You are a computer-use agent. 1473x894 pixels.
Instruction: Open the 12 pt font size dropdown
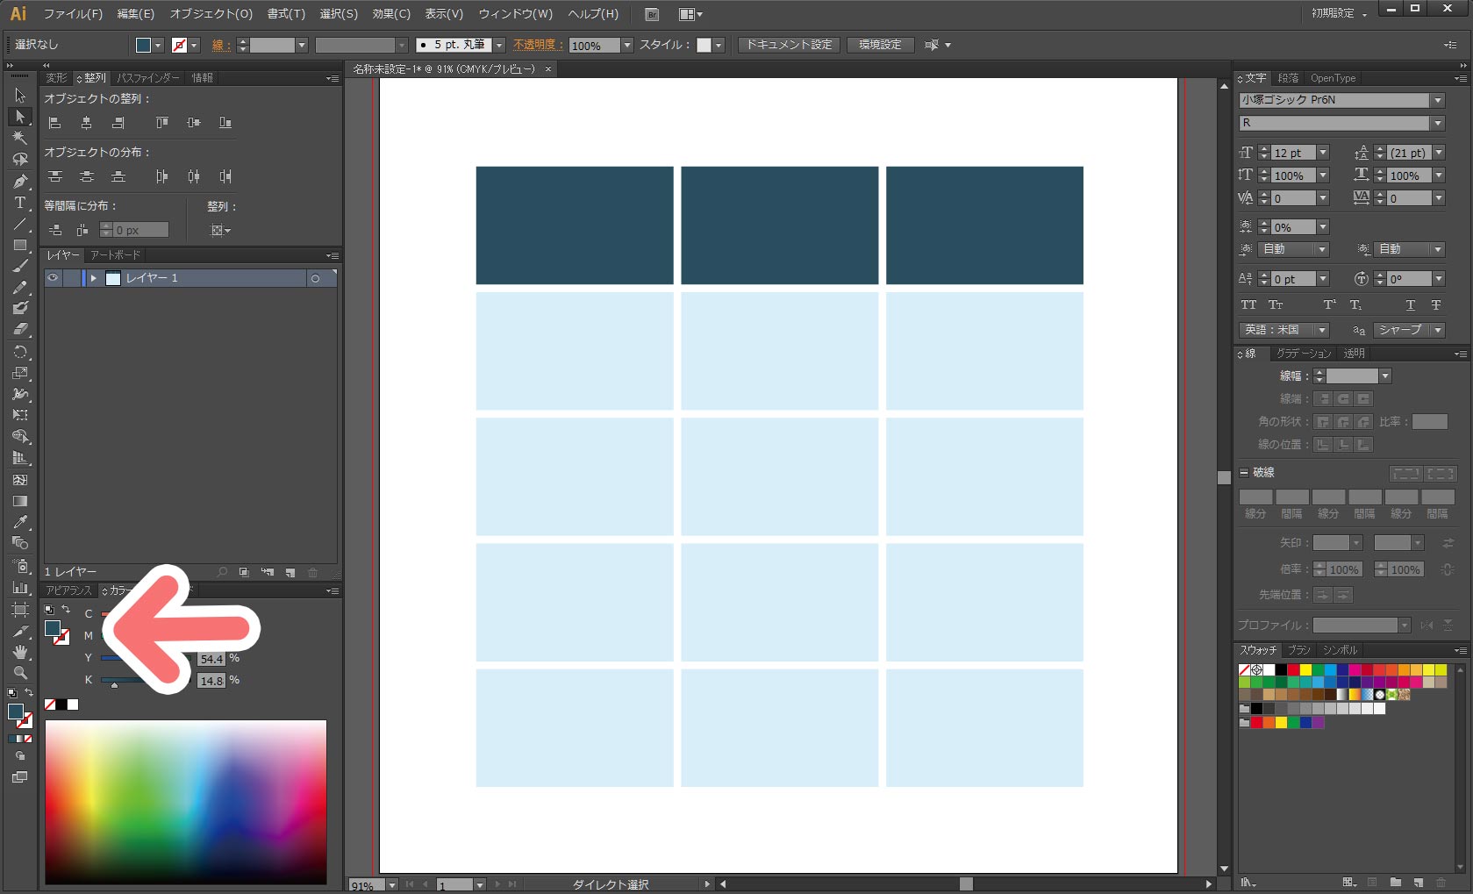1323,153
